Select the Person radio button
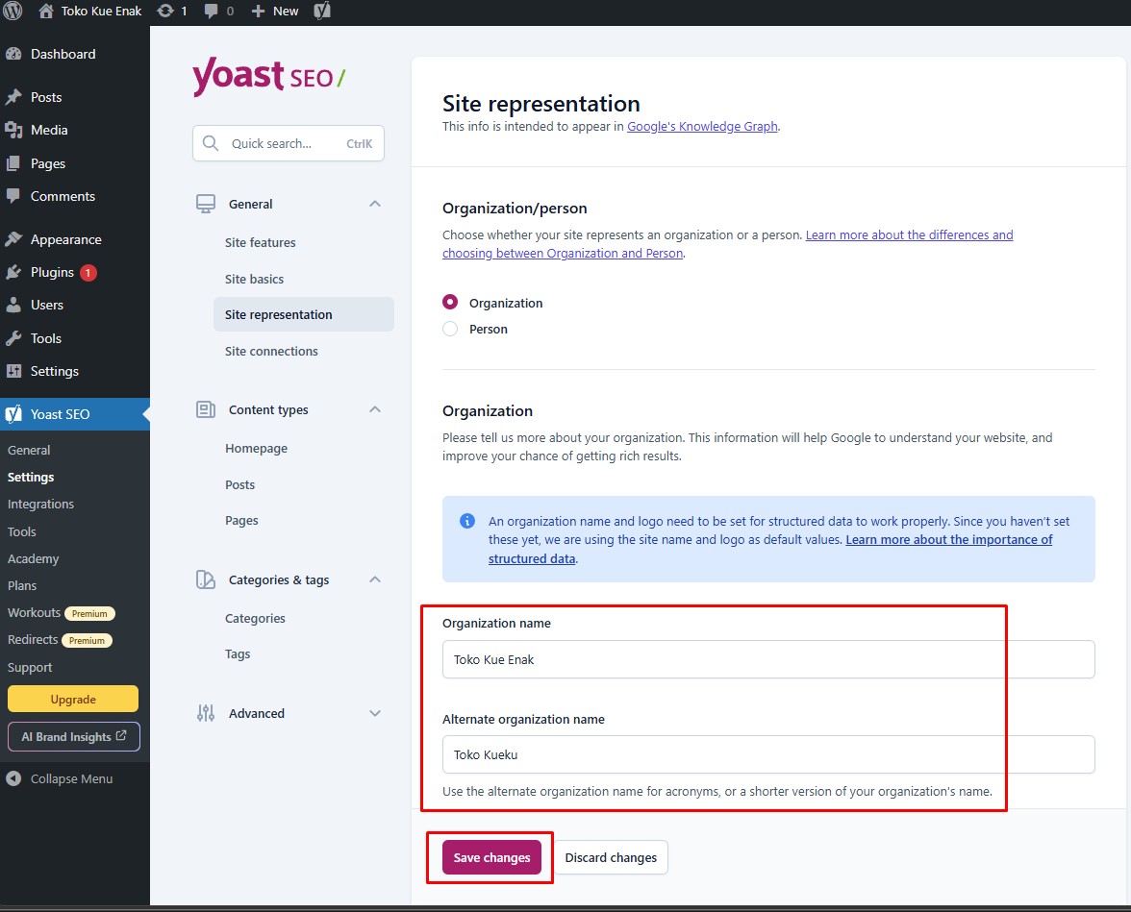 [450, 329]
